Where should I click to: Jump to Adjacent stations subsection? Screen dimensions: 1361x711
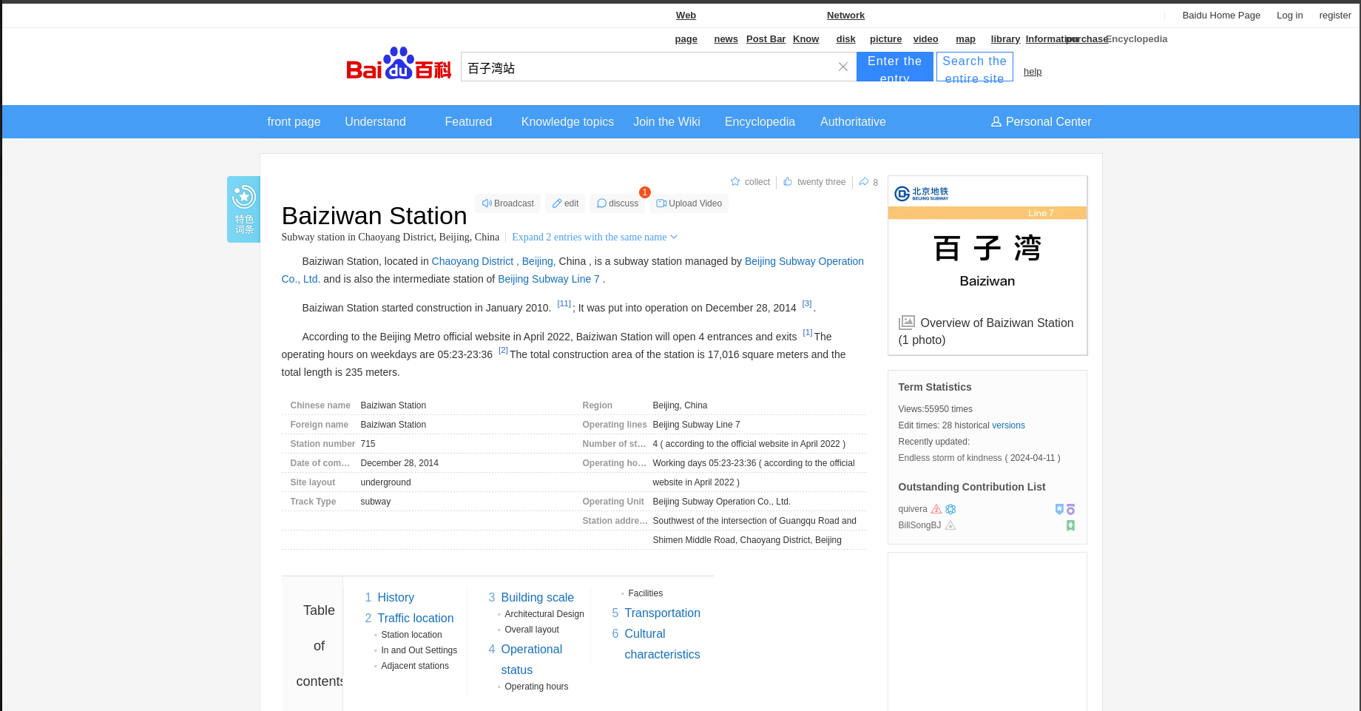(x=415, y=666)
